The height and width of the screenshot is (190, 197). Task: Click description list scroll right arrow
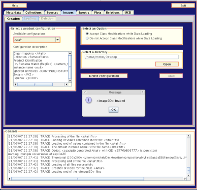(x=66, y=85)
